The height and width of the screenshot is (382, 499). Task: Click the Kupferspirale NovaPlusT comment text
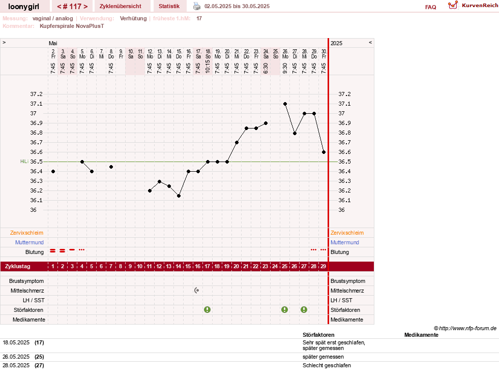coord(72,26)
